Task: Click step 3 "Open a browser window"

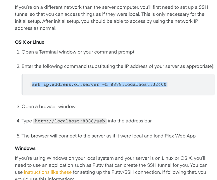Action: tap(48, 106)
